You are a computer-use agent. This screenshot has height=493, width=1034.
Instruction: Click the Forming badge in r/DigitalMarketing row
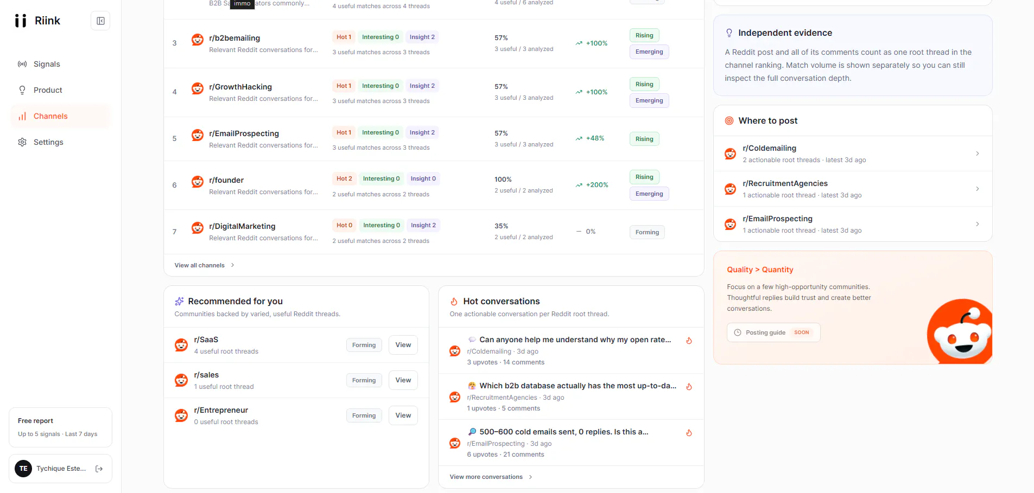pyautogui.click(x=647, y=232)
